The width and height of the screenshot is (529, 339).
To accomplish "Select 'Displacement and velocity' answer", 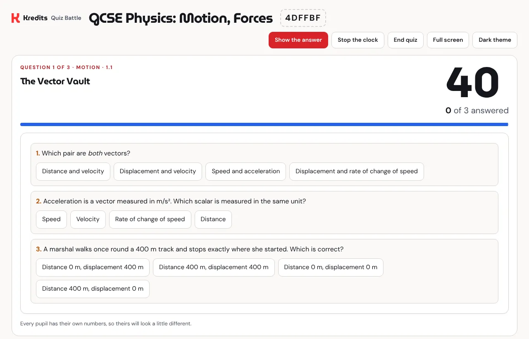I will [158, 172].
